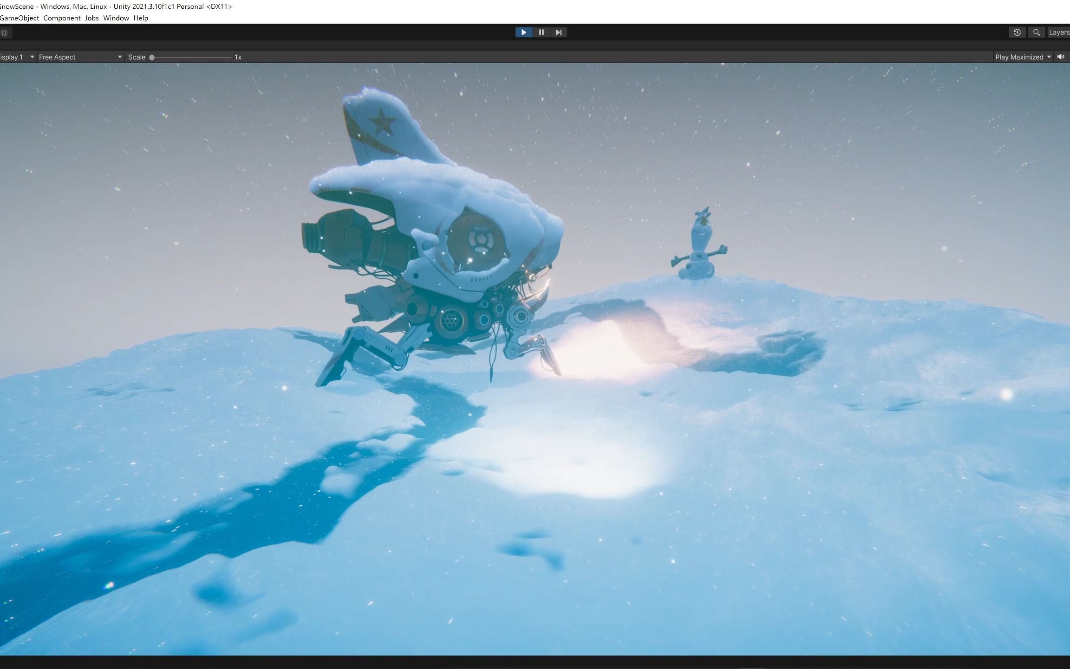Click the Window menu item
The height and width of the screenshot is (669, 1070).
116,18
